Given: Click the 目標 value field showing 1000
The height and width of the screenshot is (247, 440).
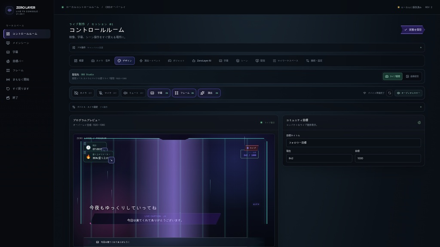Looking at the screenshot, I should [x=388, y=158].
